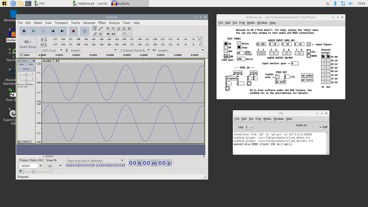Select the 60 dB test tone radio
Image resolution: width=368 pixels, height=207 pixels.
[226, 47]
